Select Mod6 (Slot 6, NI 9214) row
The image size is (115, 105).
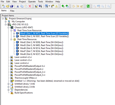[42, 48]
